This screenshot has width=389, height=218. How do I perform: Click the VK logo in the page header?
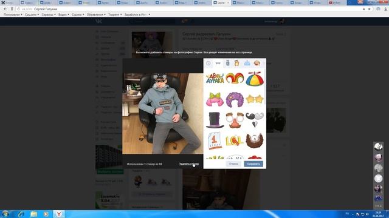(x=98, y=21)
